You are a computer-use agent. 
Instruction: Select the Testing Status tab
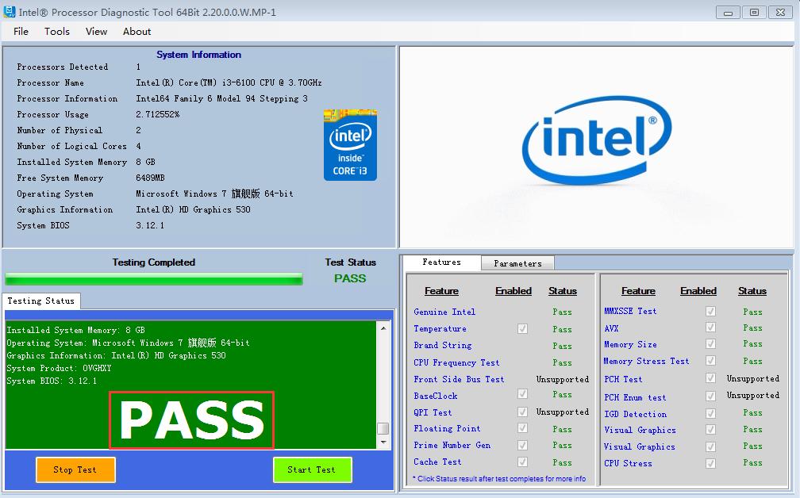coord(40,301)
